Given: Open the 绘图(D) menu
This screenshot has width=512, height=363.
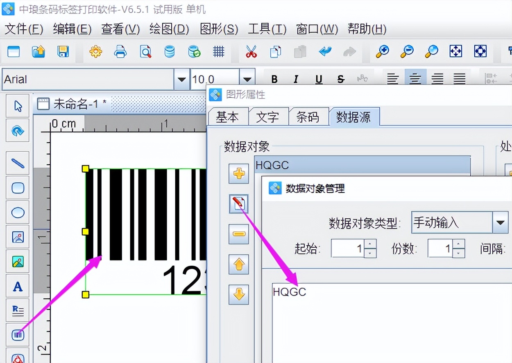Looking at the screenshot, I should 169,29.
